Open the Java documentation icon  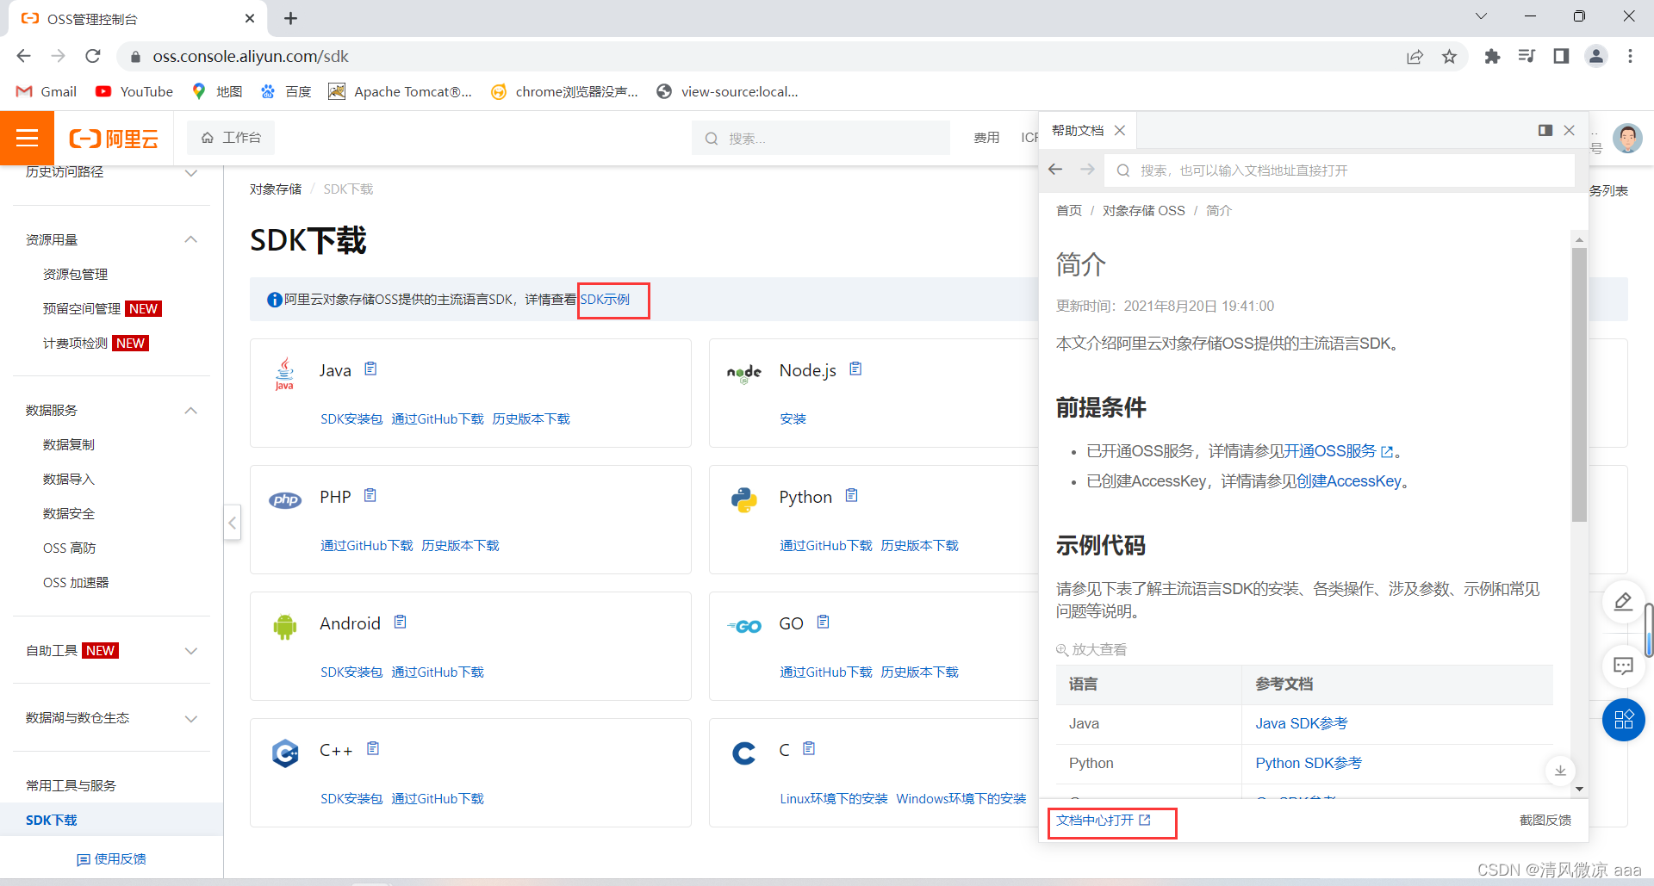pos(370,369)
